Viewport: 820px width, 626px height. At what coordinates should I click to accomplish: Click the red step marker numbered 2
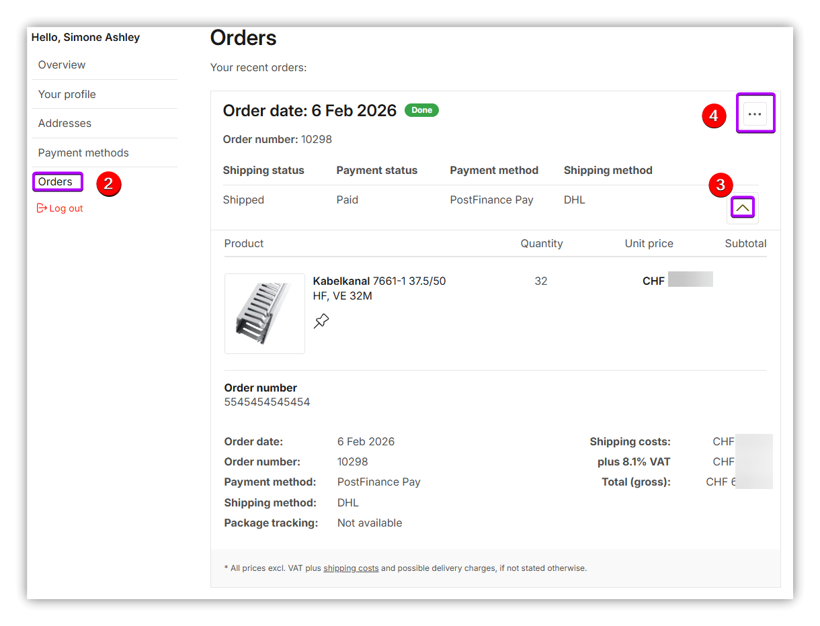(x=108, y=183)
